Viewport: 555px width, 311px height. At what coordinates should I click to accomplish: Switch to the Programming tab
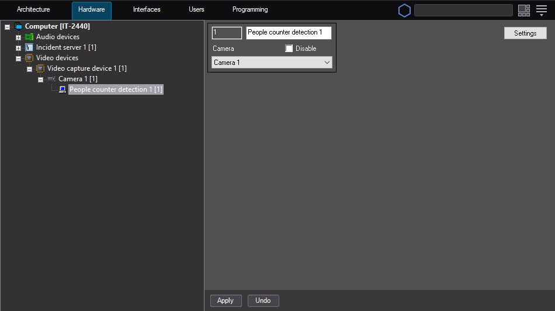(x=250, y=10)
